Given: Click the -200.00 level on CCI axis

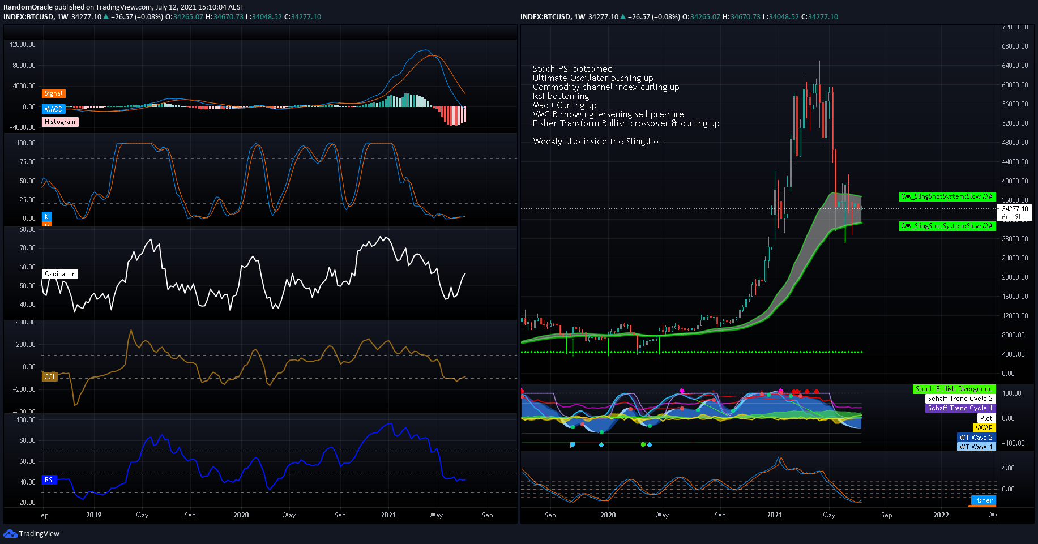Looking at the screenshot, I should (23, 389).
